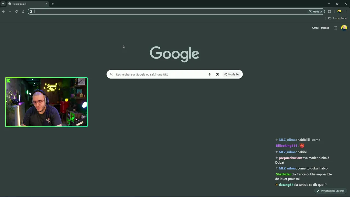Click Mode IA button in search box
The image size is (350, 197).
(x=232, y=74)
